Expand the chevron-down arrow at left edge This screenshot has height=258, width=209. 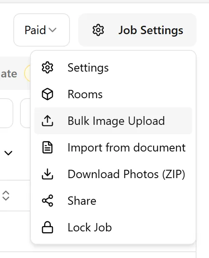8,153
